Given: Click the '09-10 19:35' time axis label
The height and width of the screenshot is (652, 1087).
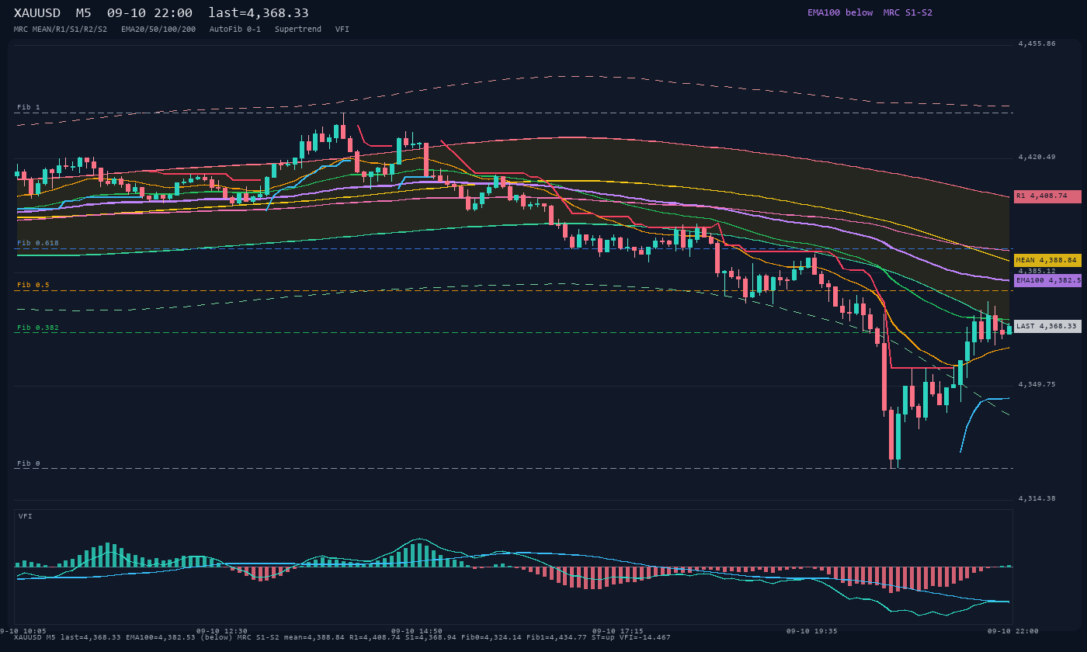Looking at the screenshot, I should tap(812, 631).
